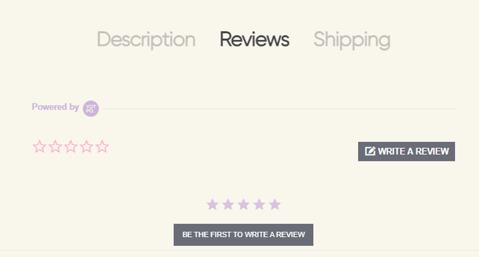Click the first outlined pink star
The image size is (479, 257).
tap(39, 147)
